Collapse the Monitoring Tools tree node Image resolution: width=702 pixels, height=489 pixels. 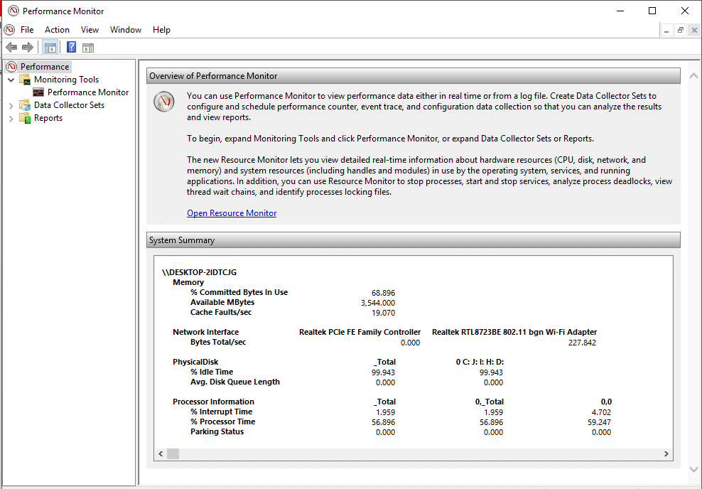tap(11, 80)
